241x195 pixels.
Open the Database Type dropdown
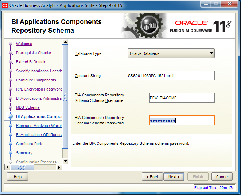[x=171, y=53]
